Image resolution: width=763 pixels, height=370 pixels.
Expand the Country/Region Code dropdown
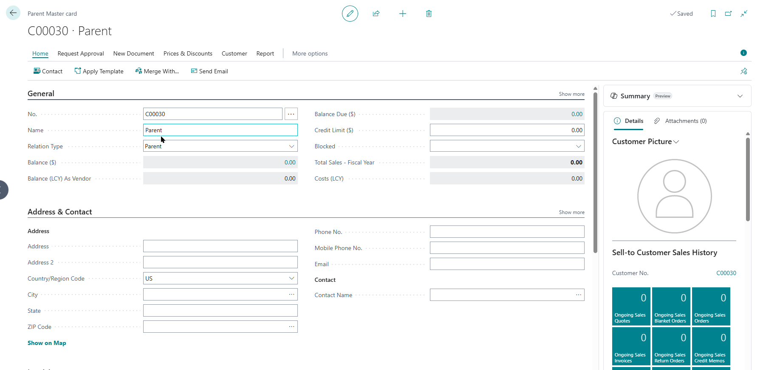pos(291,278)
